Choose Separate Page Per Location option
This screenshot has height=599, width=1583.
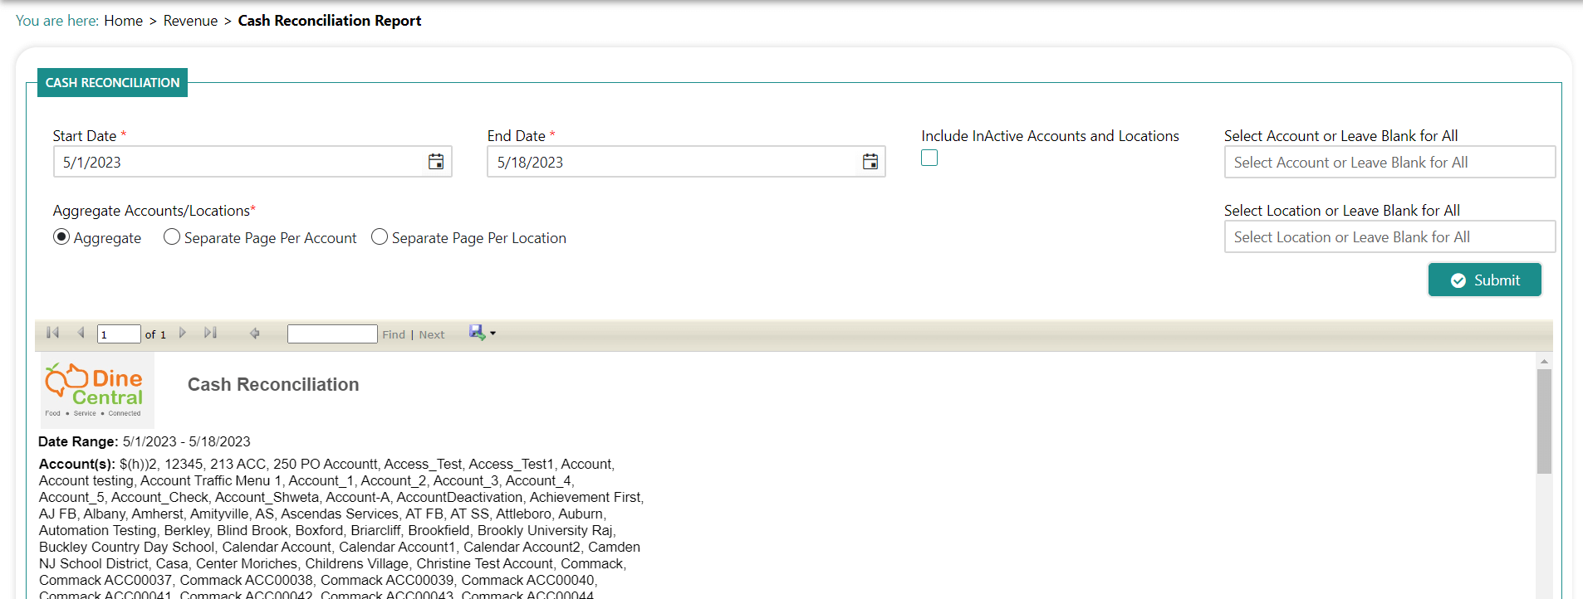(x=380, y=237)
